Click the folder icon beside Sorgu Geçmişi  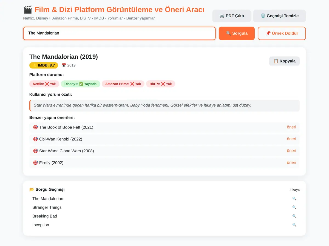coord(32,189)
